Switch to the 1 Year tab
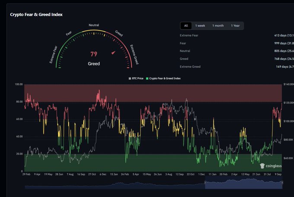The width and height of the screenshot is (294, 197). (235, 26)
